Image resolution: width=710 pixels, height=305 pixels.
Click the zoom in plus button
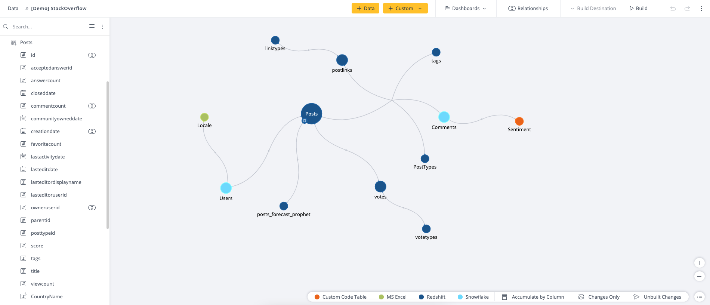(699, 263)
